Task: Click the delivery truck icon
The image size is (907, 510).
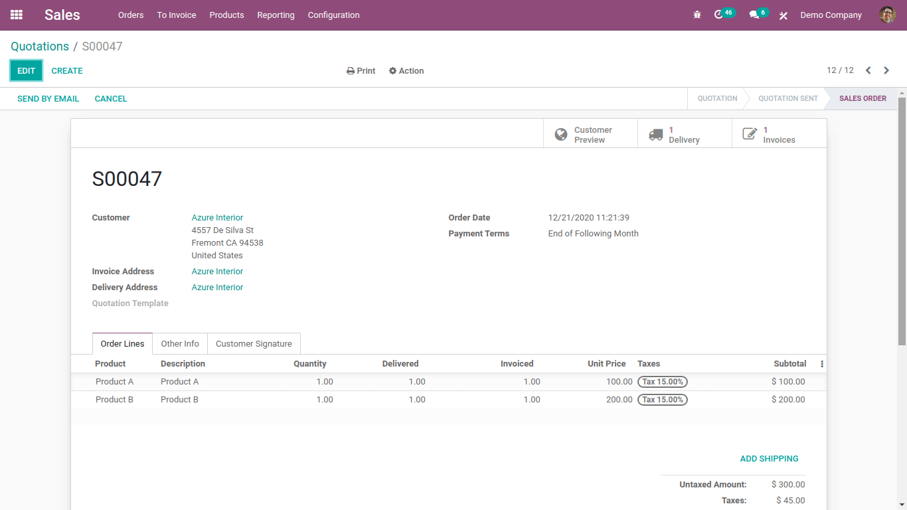Action: (656, 135)
